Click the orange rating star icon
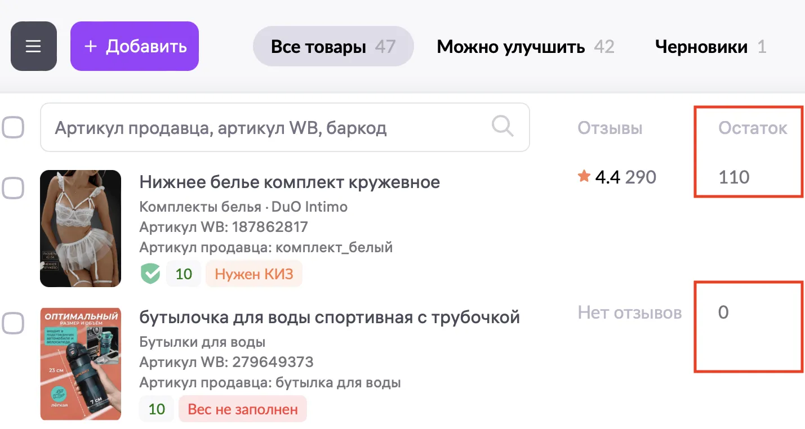The width and height of the screenshot is (805, 429). [x=584, y=177]
